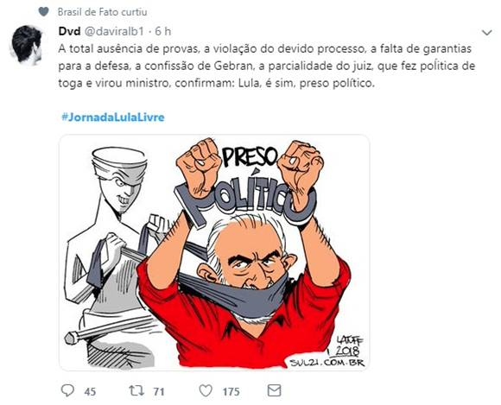Click the reply speech bubble icon
This screenshot has height=405, width=501.
click(67, 390)
